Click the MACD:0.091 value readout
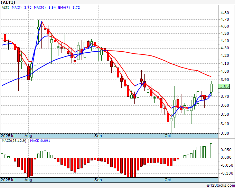235x188 pixels. point(40,141)
